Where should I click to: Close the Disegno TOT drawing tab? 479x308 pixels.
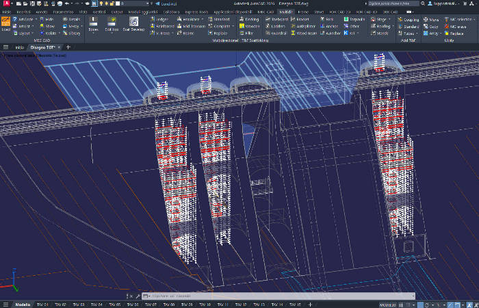pos(60,47)
